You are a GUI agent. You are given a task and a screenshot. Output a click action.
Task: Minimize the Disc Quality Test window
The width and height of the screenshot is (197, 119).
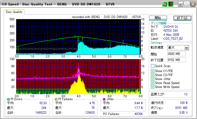(181, 4)
